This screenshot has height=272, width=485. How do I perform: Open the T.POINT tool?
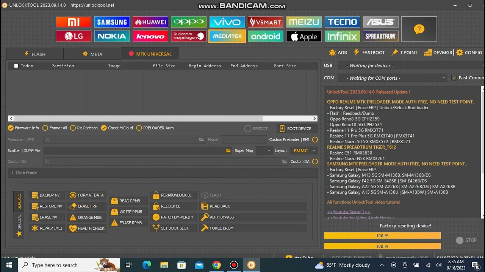[x=404, y=53]
